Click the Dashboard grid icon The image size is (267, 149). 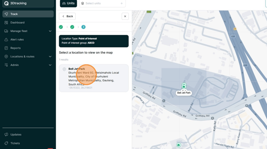[6, 22]
